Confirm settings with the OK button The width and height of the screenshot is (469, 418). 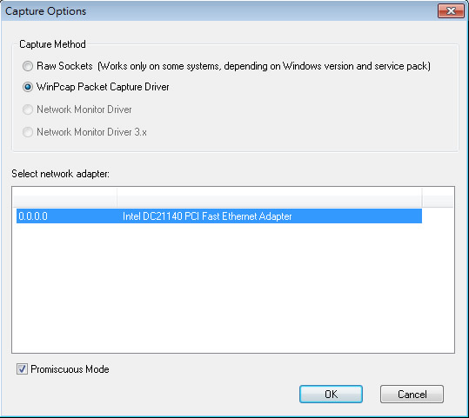[331, 394]
